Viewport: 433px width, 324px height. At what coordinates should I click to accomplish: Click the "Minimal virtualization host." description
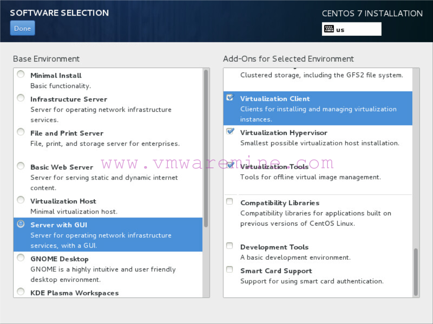(x=74, y=211)
